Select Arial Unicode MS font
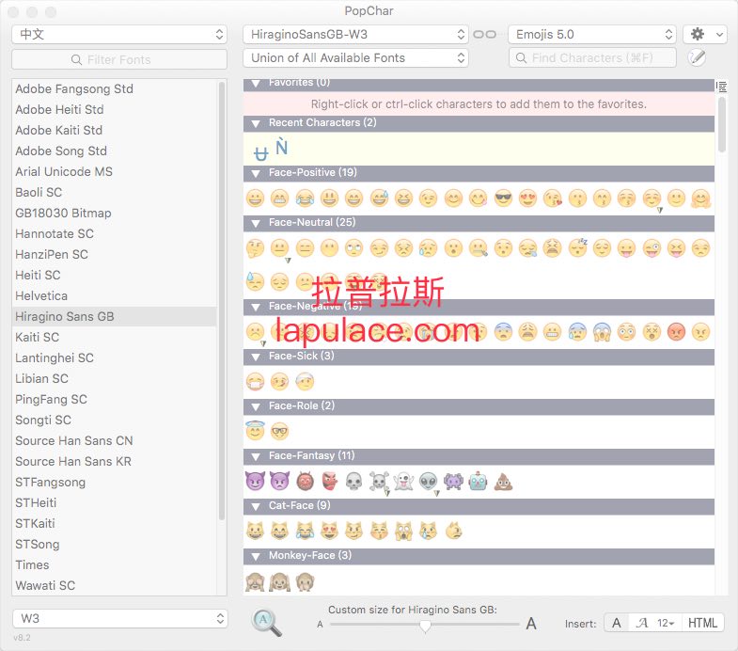This screenshot has height=651, width=738. point(64,171)
